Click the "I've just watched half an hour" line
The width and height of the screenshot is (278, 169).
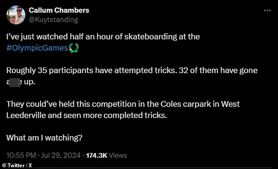click(x=103, y=37)
